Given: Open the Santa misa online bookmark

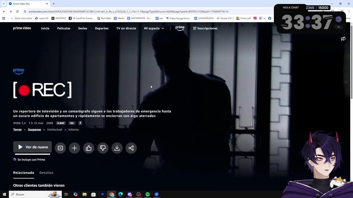Looking at the screenshot, I should 21,18.
